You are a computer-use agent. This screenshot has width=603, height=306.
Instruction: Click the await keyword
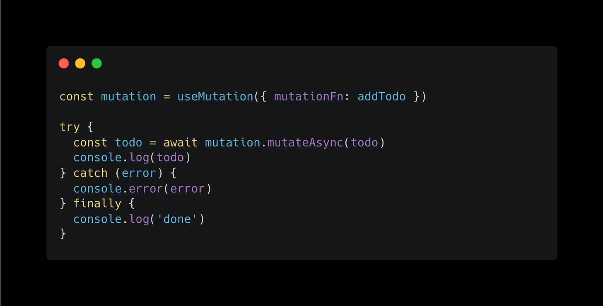point(181,142)
